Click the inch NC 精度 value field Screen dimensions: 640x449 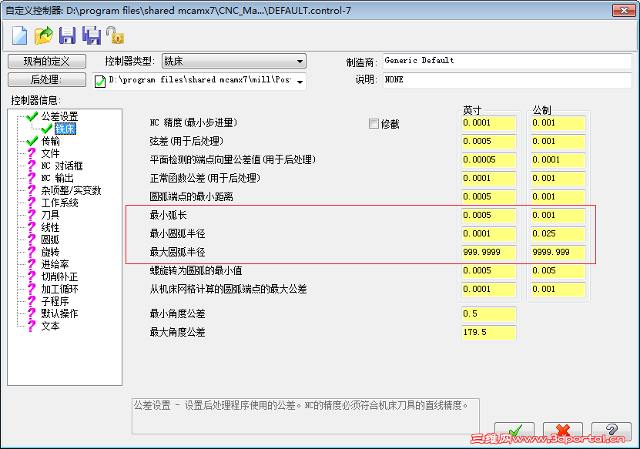488,123
